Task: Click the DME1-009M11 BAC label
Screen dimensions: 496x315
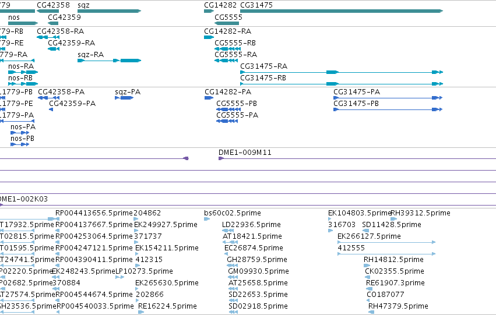Action: (245, 153)
